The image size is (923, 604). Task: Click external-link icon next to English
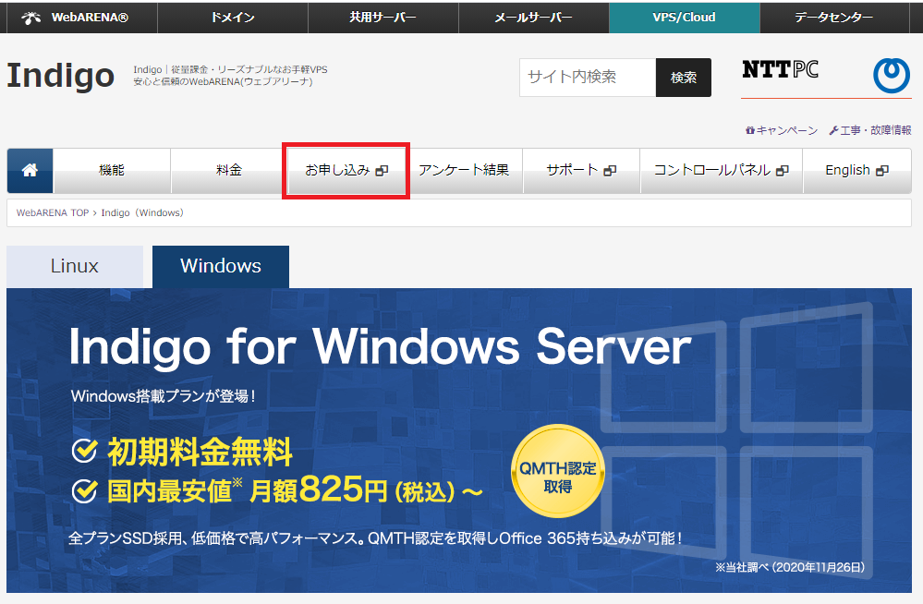click(x=881, y=171)
